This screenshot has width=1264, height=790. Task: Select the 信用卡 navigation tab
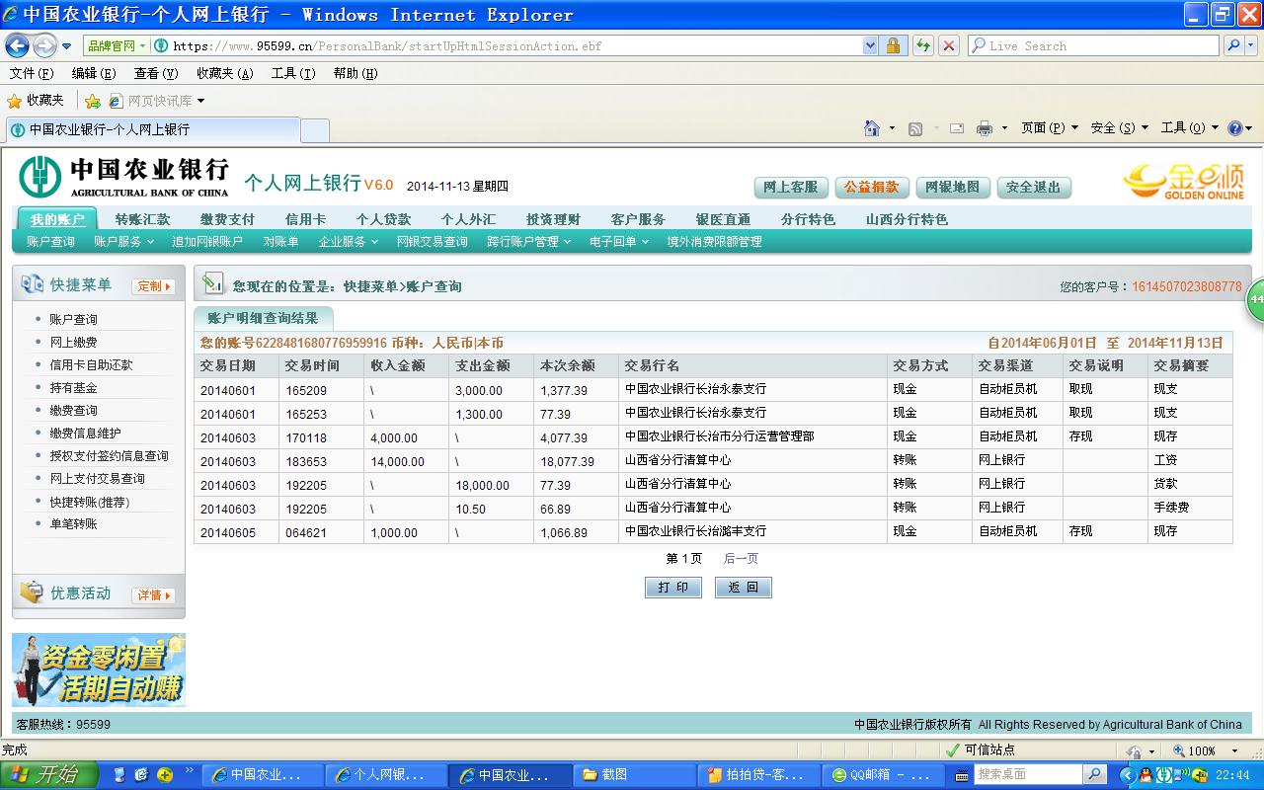pyautogui.click(x=305, y=219)
